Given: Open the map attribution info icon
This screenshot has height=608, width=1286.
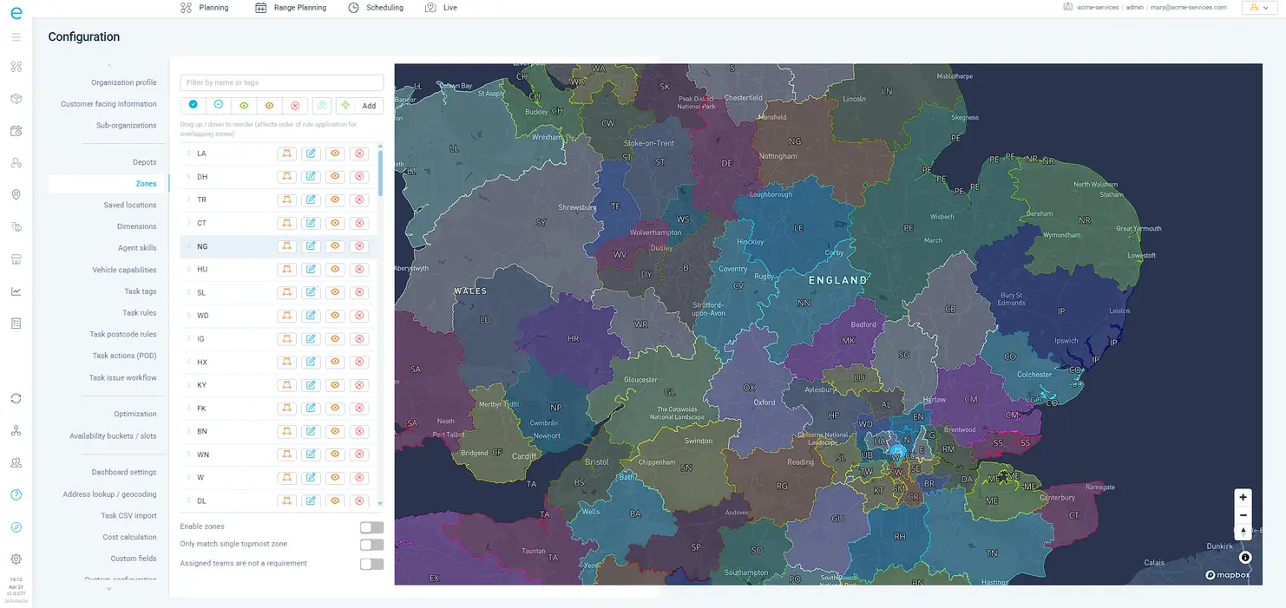Looking at the screenshot, I should point(1245,558).
